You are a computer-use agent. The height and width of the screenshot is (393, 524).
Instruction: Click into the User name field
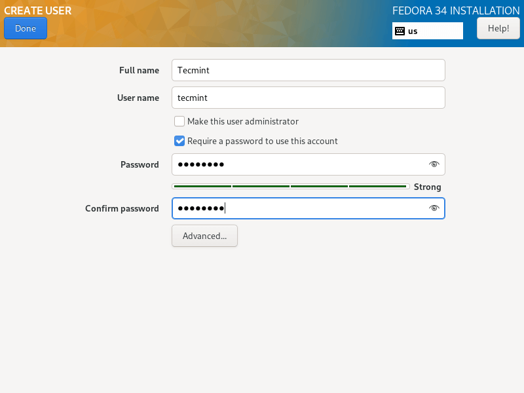pyautogui.click(x=308, y=98)
